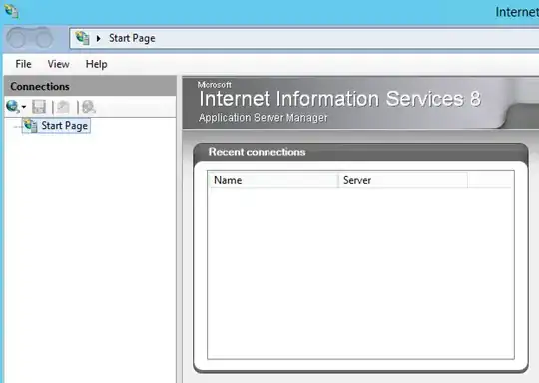Select Start Page in the Connections tree

pos(64,126)
